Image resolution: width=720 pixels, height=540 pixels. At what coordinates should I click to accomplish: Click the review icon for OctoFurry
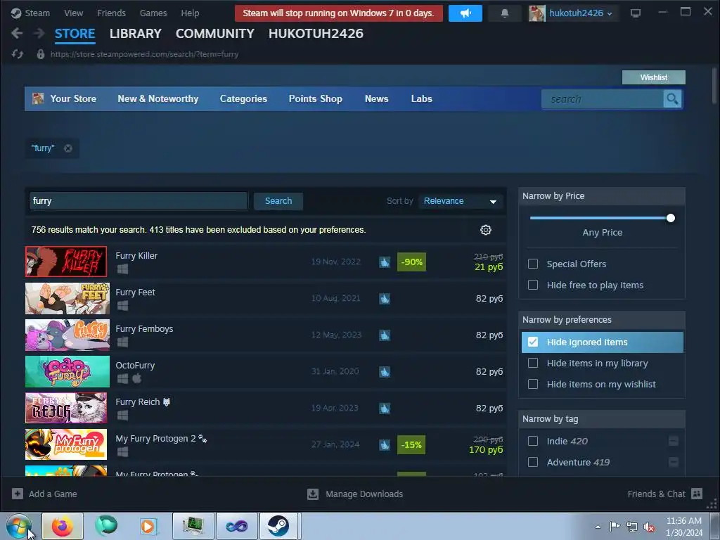click(385, 372)
